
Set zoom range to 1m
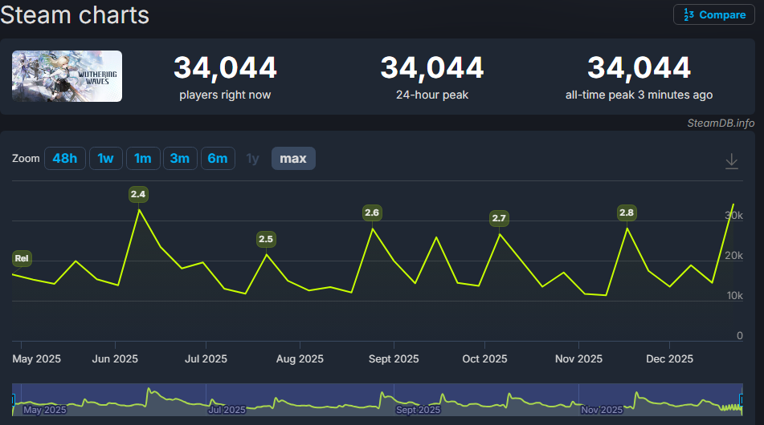pyautogui.click(x=143, y=159)
